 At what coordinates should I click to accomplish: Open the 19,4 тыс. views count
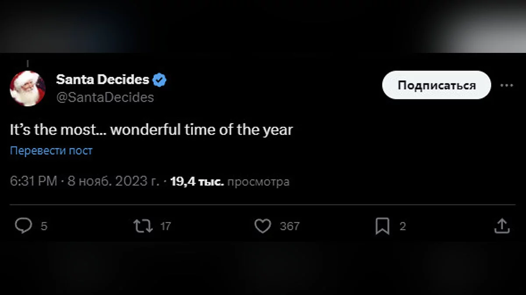tap(197, 181)
